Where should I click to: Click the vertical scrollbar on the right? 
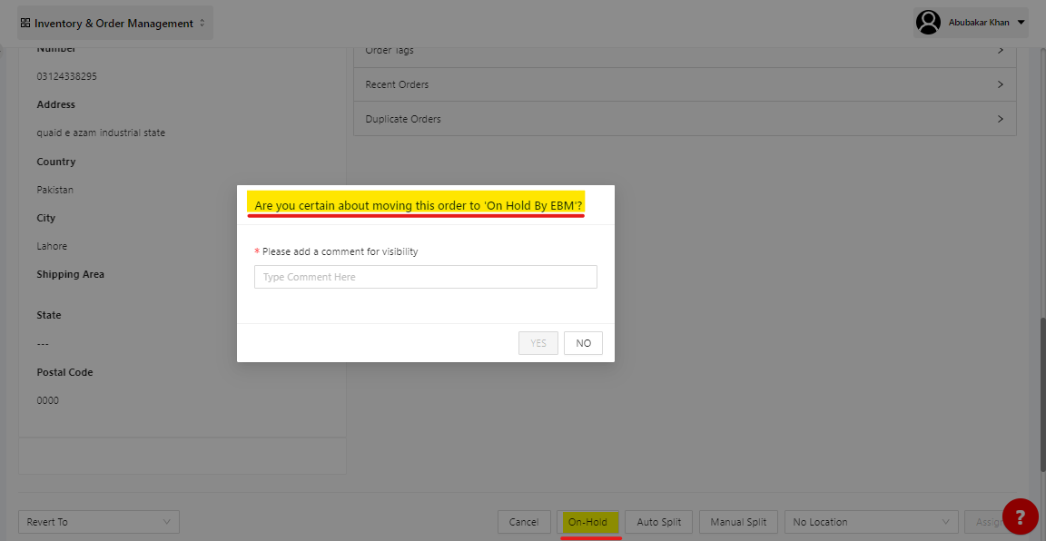[x=1041, y=390]
